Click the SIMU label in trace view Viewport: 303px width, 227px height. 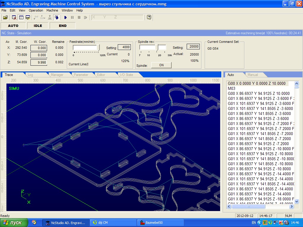point(14,88)
